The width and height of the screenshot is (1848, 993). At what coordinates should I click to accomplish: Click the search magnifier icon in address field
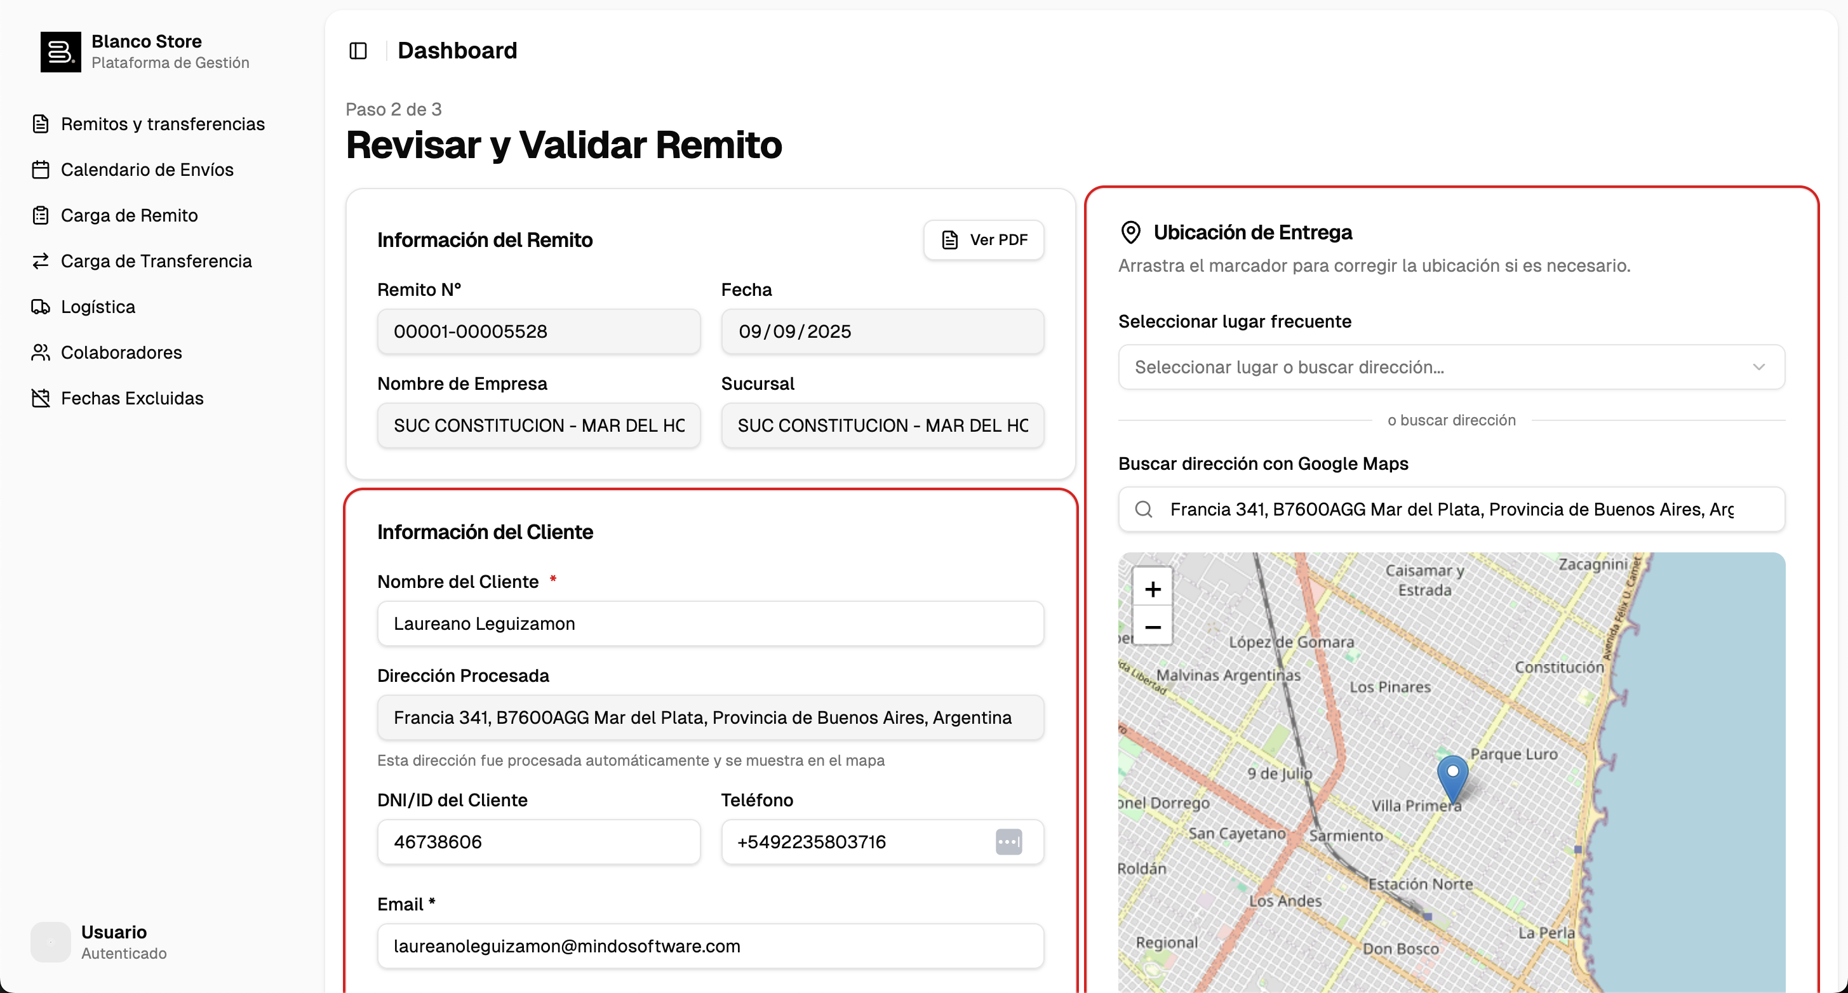coord(1144,509)
